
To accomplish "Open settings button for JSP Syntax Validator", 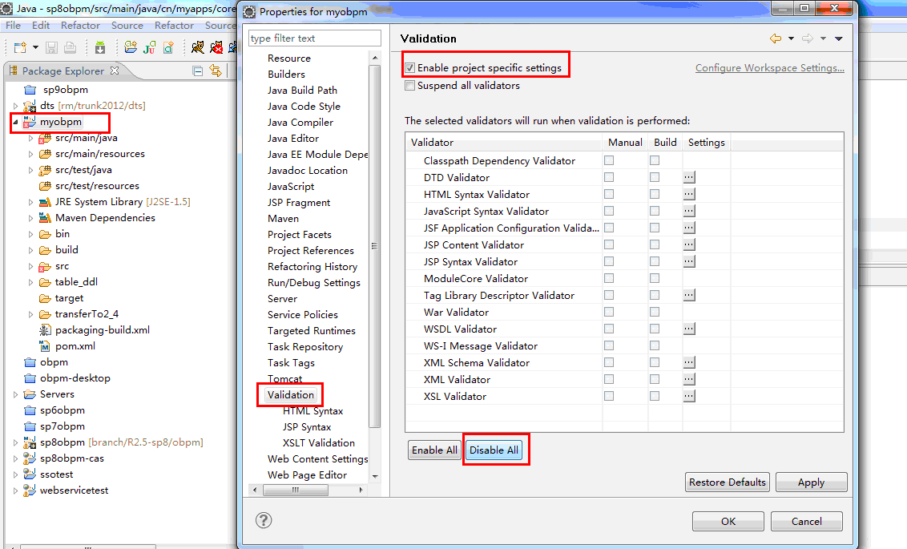I will pos(689,261).
